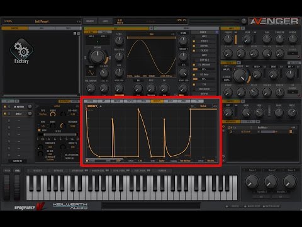Toggle the FX1 routing checkbox
Image resolution: width=302 pixels, height=227 pixels.
(194, 84)
